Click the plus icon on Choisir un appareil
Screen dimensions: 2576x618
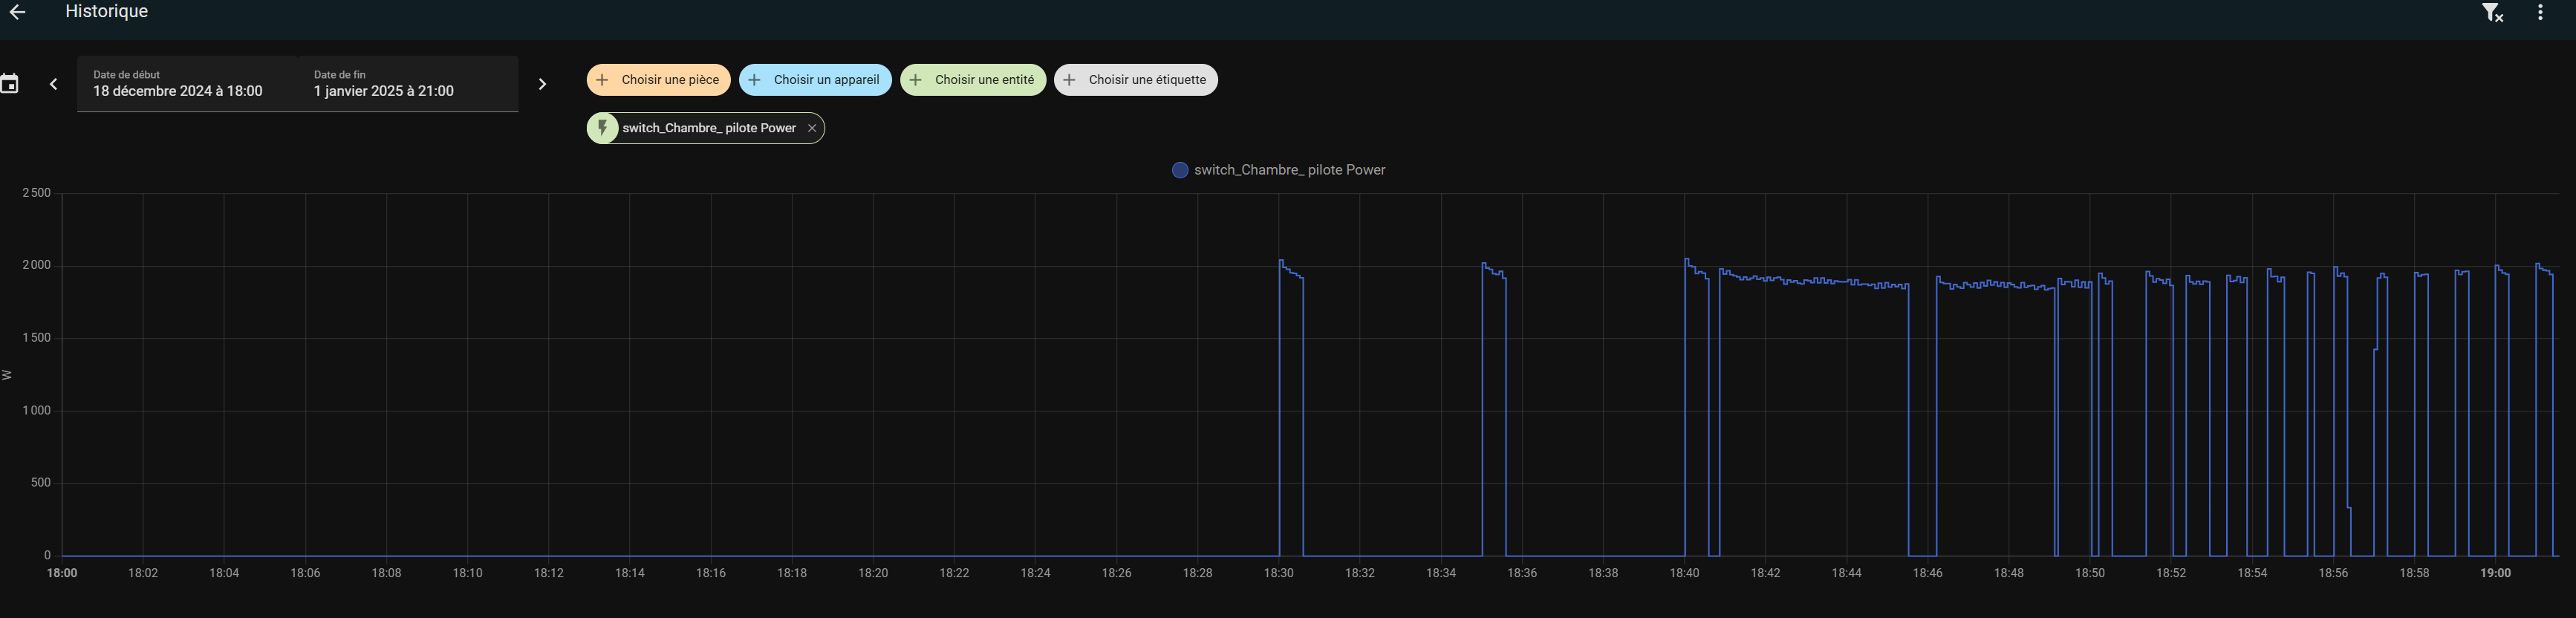point(754,80)
